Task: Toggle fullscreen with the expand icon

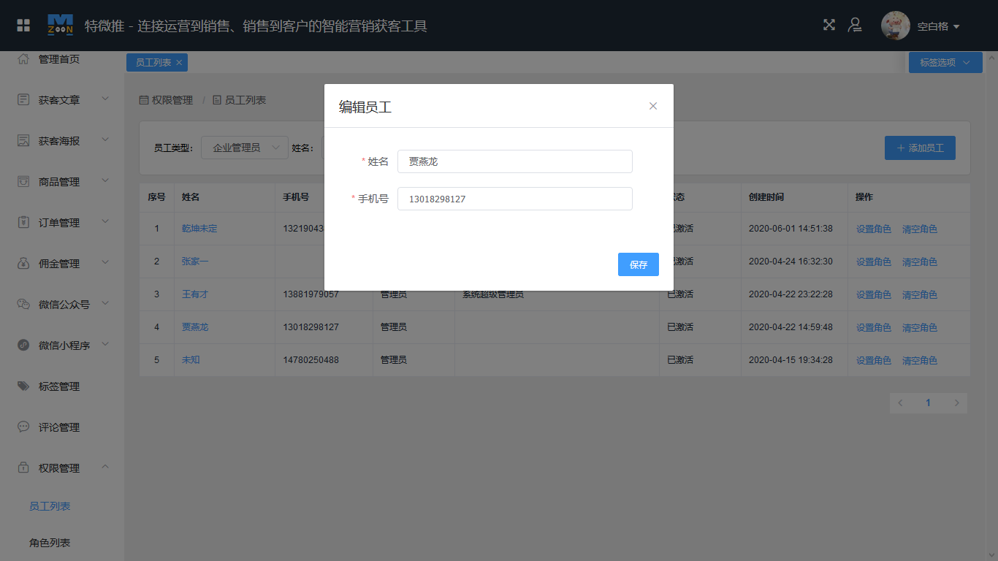Action: tap(829, 25)
